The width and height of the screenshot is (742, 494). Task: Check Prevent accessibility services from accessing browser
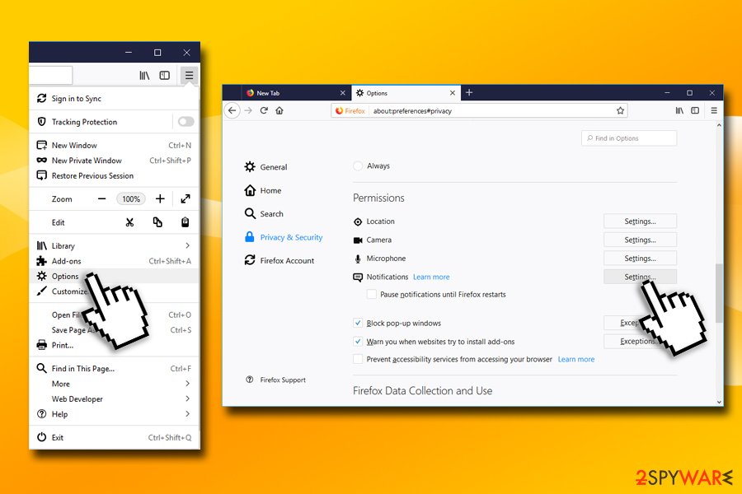pos(358,359)
